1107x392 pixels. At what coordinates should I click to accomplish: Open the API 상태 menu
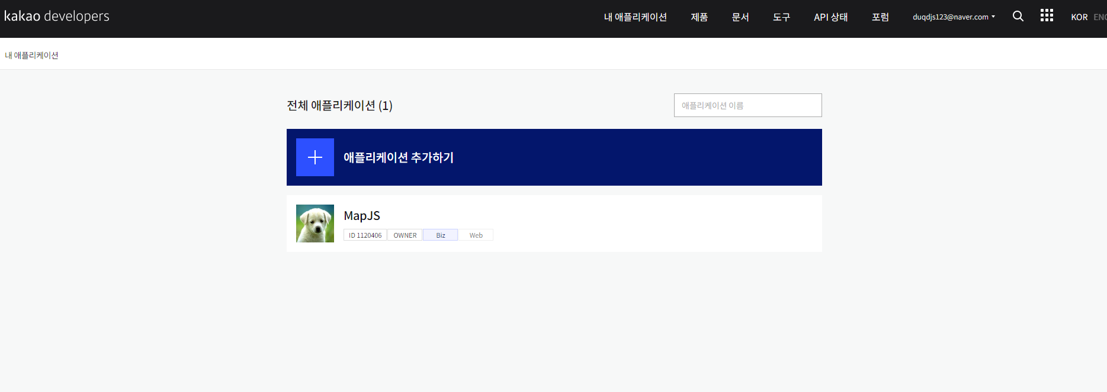pos(830,17)
